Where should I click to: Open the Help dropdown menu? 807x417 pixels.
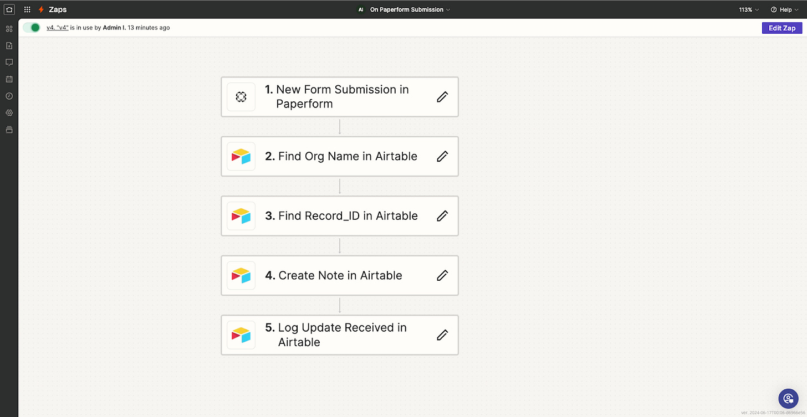[785, 9]
